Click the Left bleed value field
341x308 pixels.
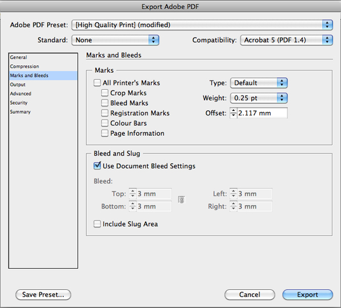pyautogui.click(x=255, y=194)
